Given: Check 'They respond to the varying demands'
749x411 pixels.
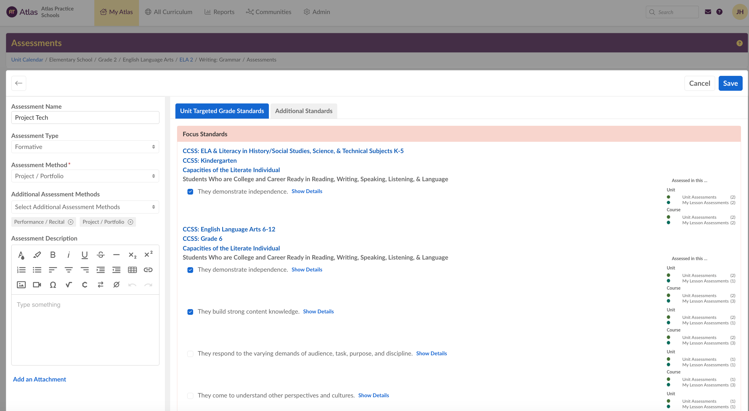Looking at the screenshot, I should click(190, 353).
